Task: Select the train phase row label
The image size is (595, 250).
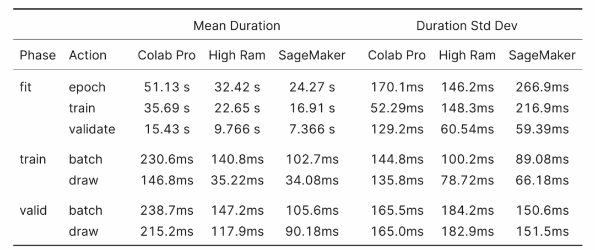Action: 33,160
